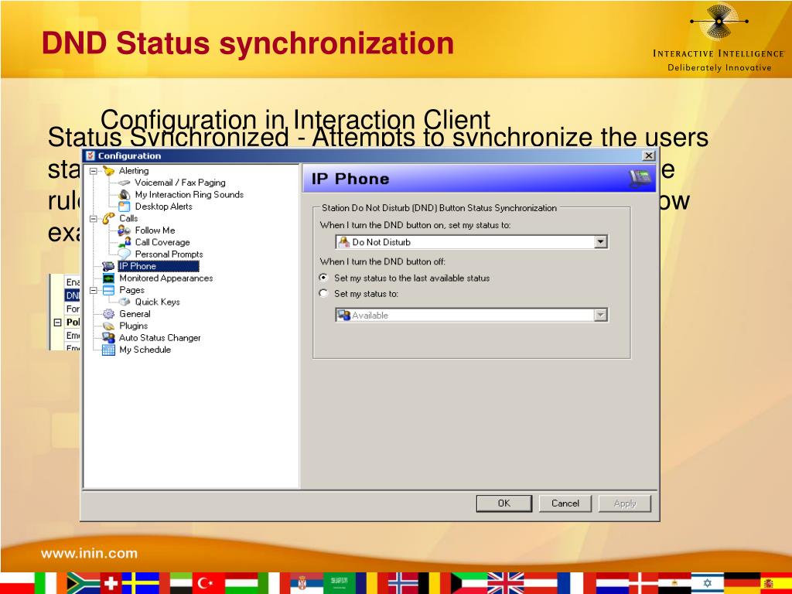Click the Desktop Alerts window icon
The height and width of the screenshot is (594, 792).
click(x=125, y=207)
